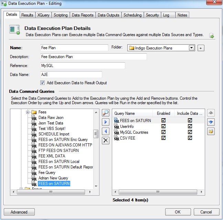Viewport: 223px width, 220px height.
Task: Click into the Description text field
Action: [93, 57]
